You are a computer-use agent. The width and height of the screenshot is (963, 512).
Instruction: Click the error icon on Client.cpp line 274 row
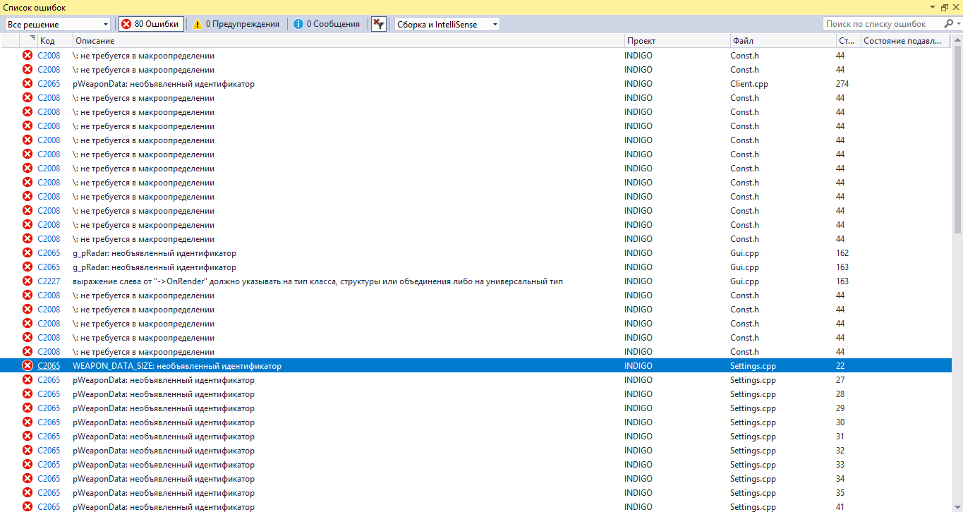pyautogui.click(x=28, y=83)
